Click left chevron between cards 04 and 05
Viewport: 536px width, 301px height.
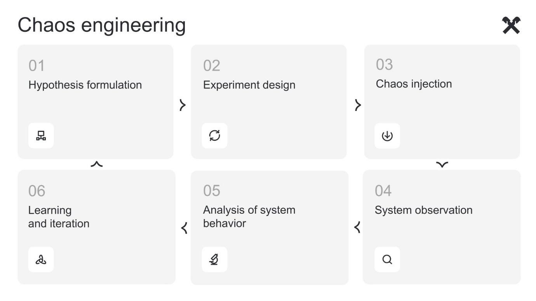[x=358, y=227]
